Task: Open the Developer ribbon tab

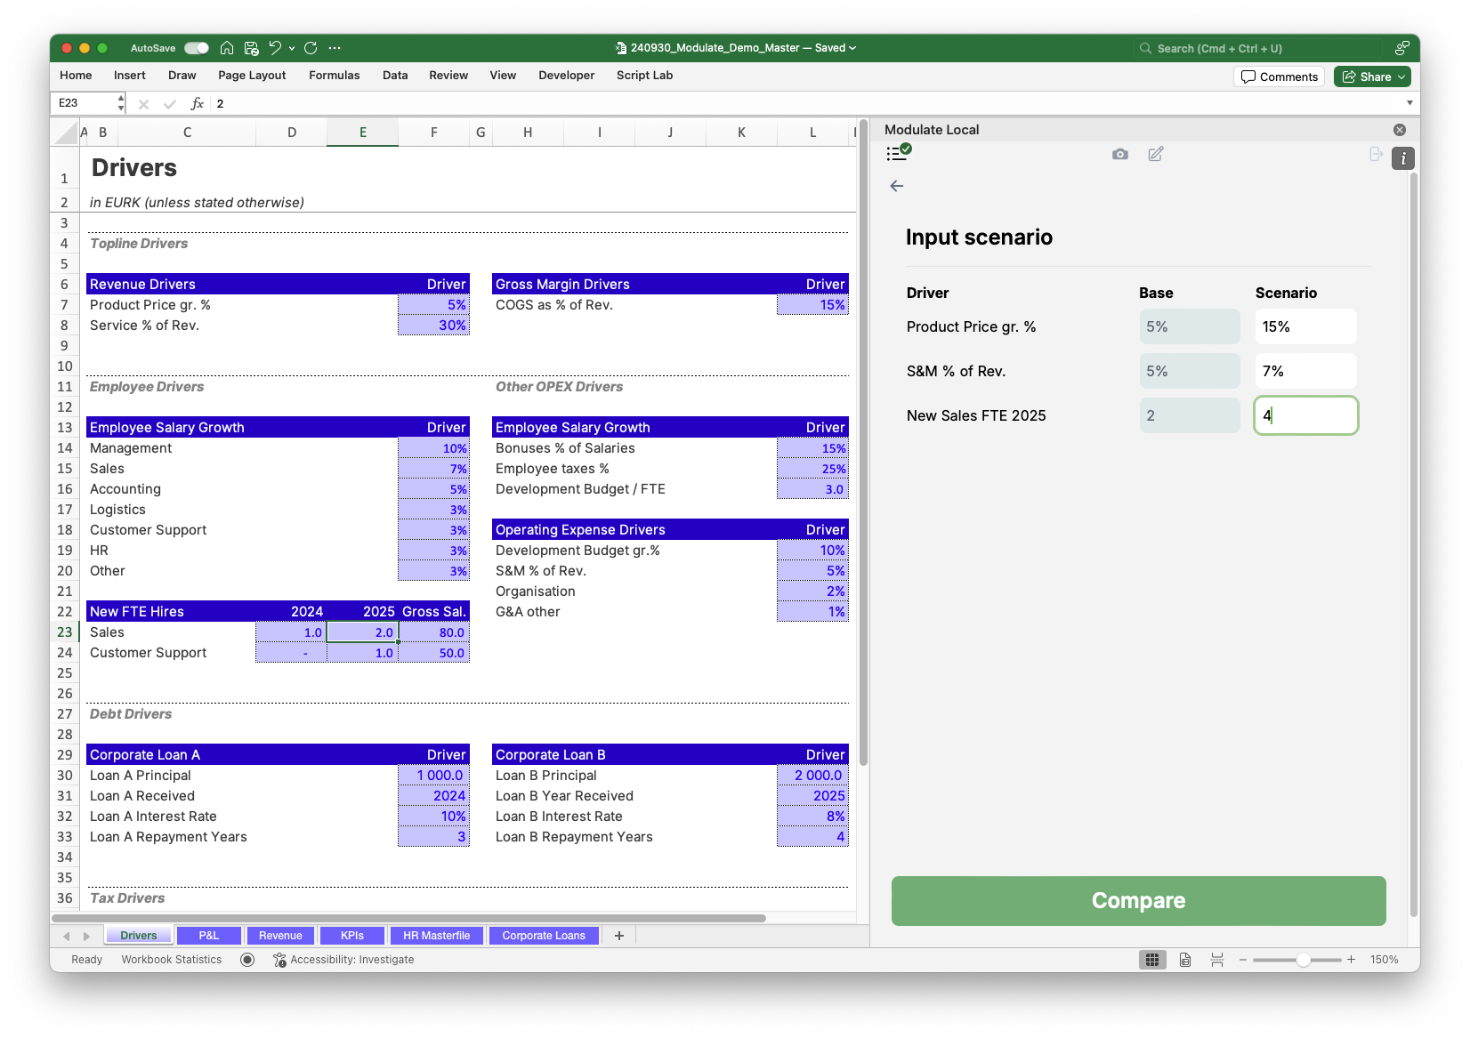Action: click(x=567, y=76)
